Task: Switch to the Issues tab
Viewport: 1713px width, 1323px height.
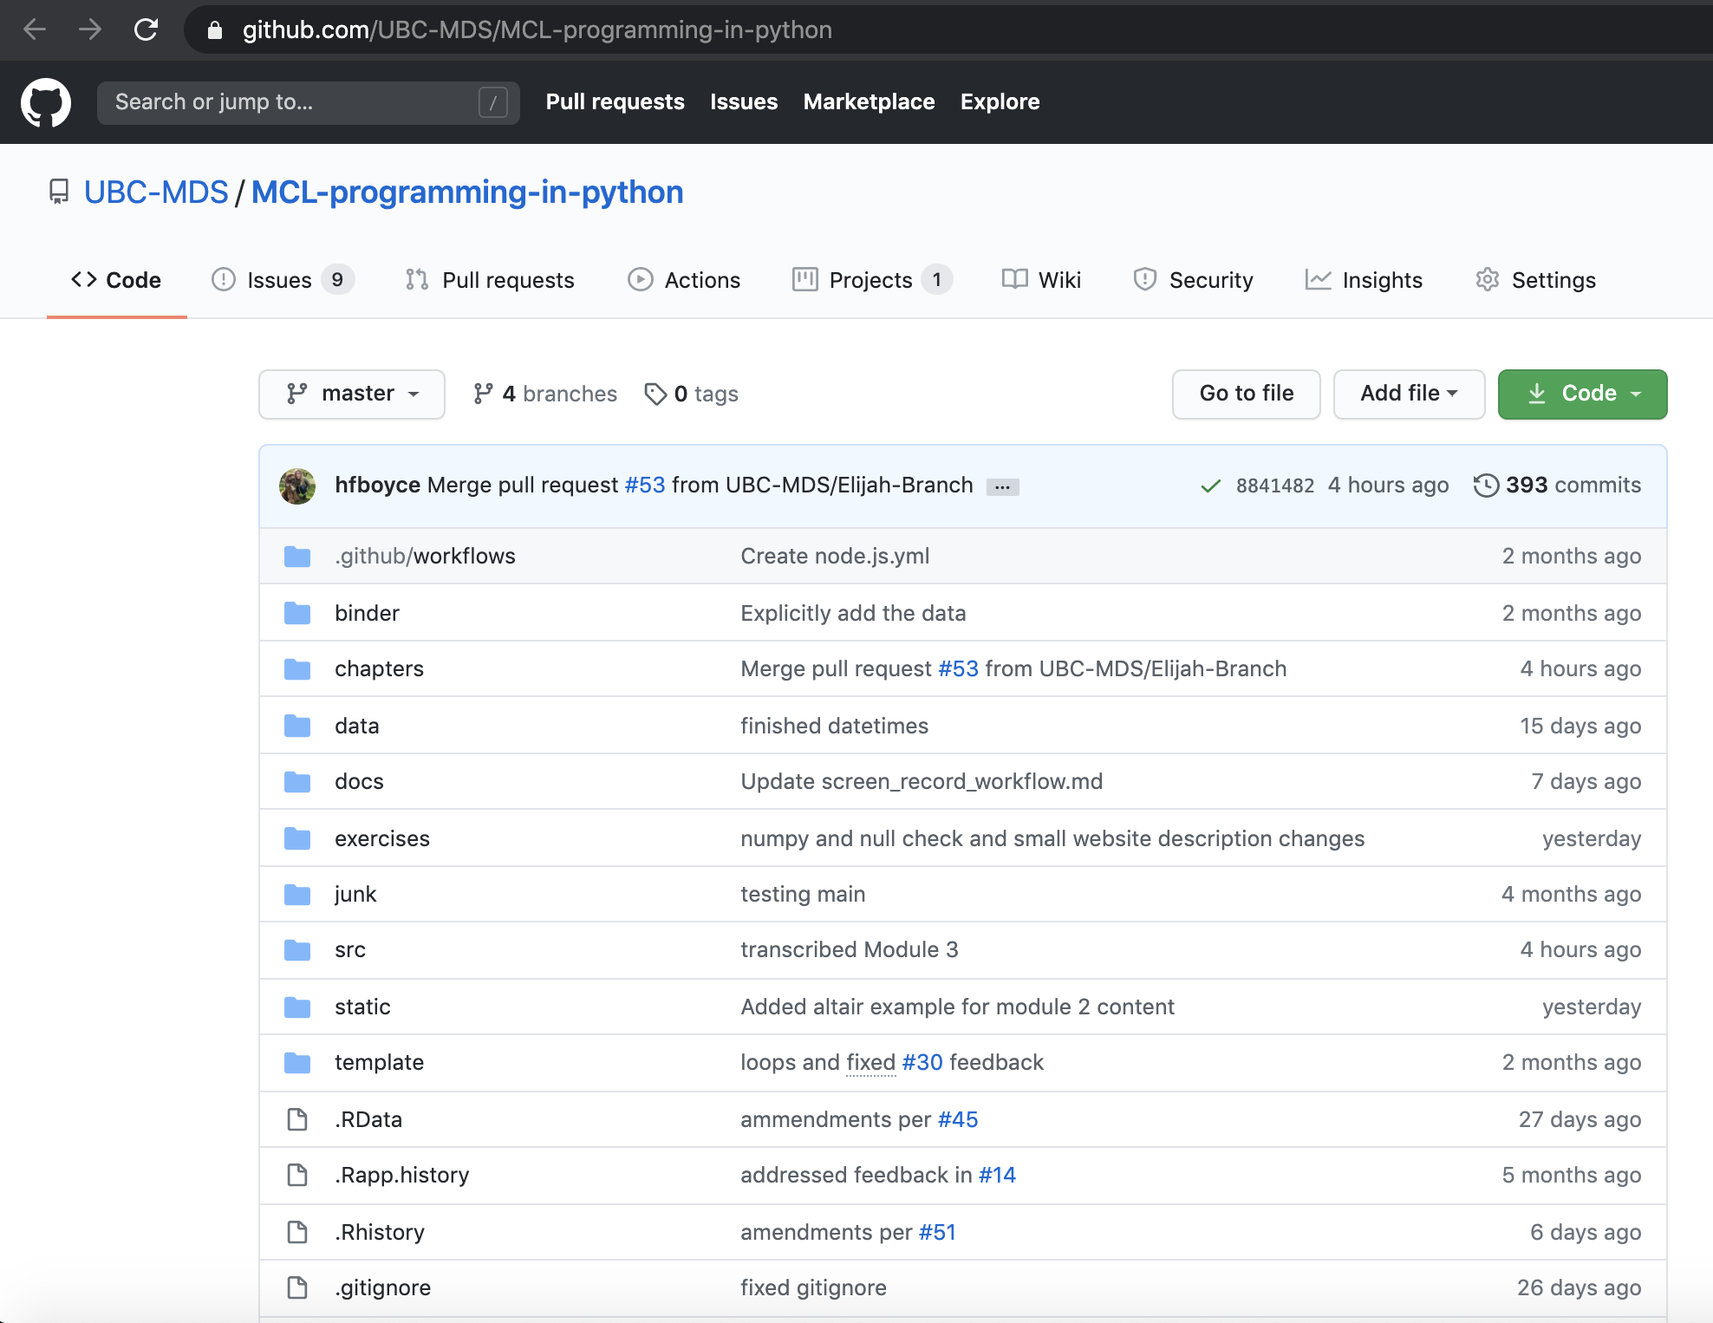Action: tap(279, 280)
